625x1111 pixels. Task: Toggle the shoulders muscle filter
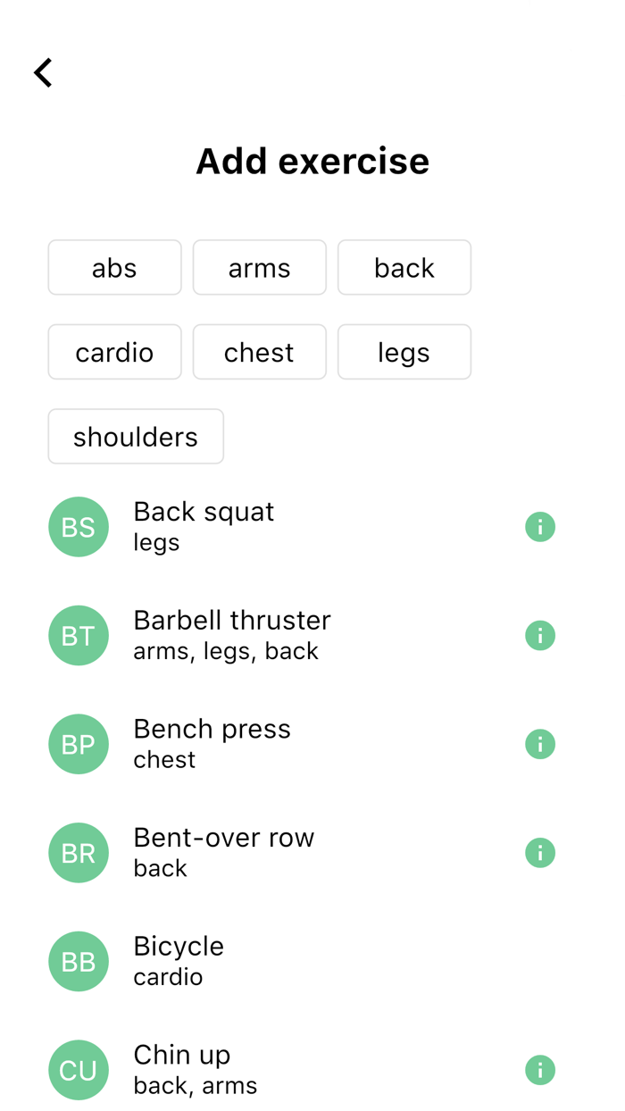coord(135,436)
